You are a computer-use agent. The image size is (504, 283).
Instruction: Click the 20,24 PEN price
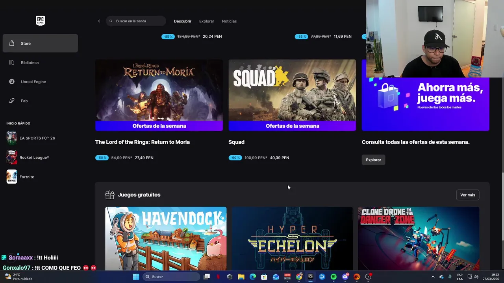[212, 37]
